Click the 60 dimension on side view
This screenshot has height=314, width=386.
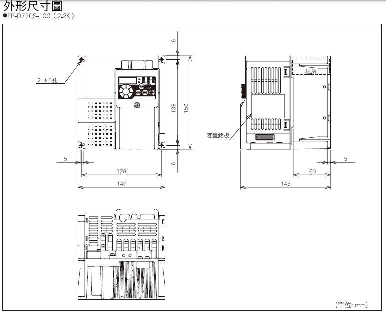click(312, 171)
